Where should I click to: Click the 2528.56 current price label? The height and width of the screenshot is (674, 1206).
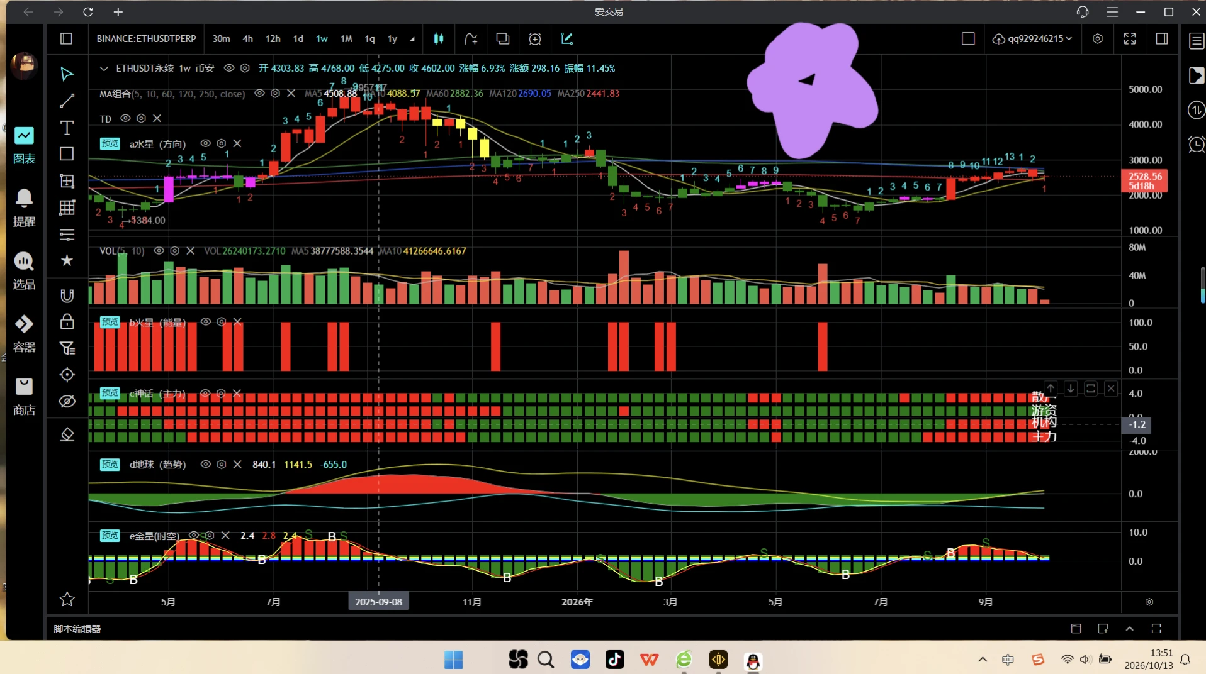pos(1144,181)
